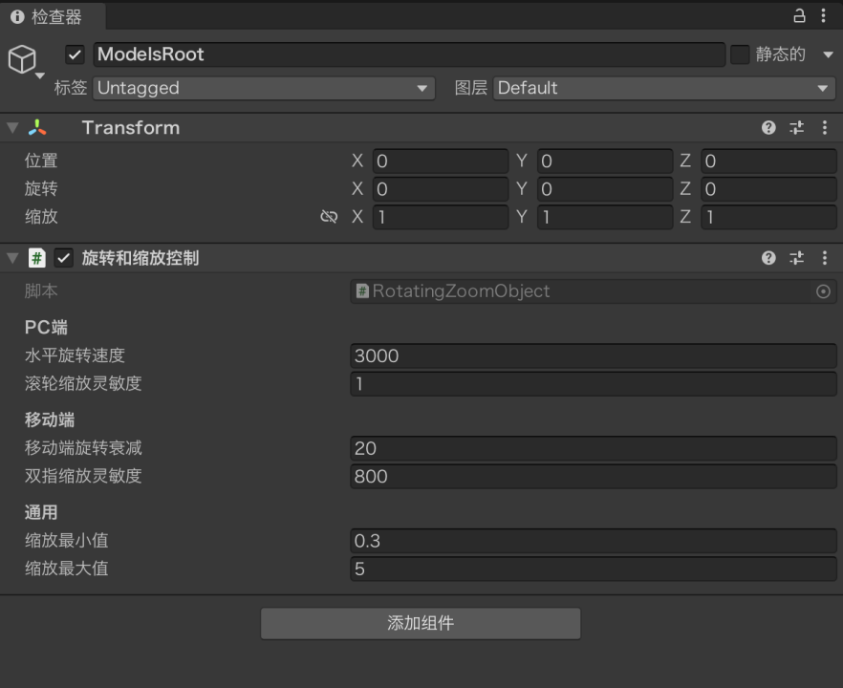Click the Transform component axes icon
The height and width of the screenshot is (688, 843).
pos(37,128)
